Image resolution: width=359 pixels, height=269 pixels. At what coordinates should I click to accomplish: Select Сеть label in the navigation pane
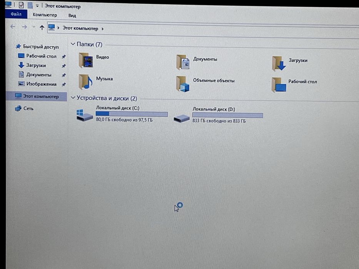coord(28,108)
